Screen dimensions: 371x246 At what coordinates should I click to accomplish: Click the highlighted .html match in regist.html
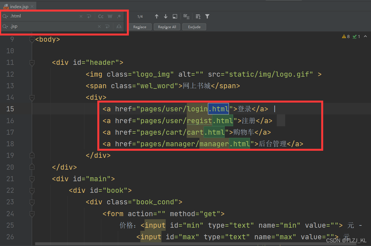coord(222,121)
